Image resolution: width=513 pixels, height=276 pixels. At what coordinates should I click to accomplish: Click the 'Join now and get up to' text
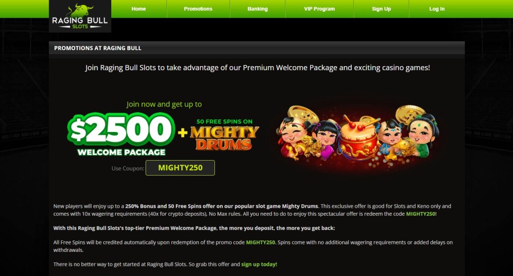pyautogui.click(x=164, y=104)
